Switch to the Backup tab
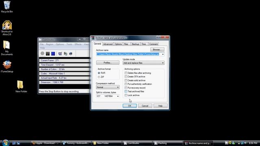Viewport: 260px width, 146px height. pyautogui.click(x=135, y=44)
